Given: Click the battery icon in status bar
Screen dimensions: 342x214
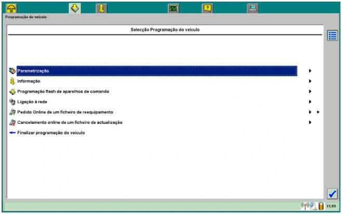Looking at the screenshot, I should click(321, 207).
